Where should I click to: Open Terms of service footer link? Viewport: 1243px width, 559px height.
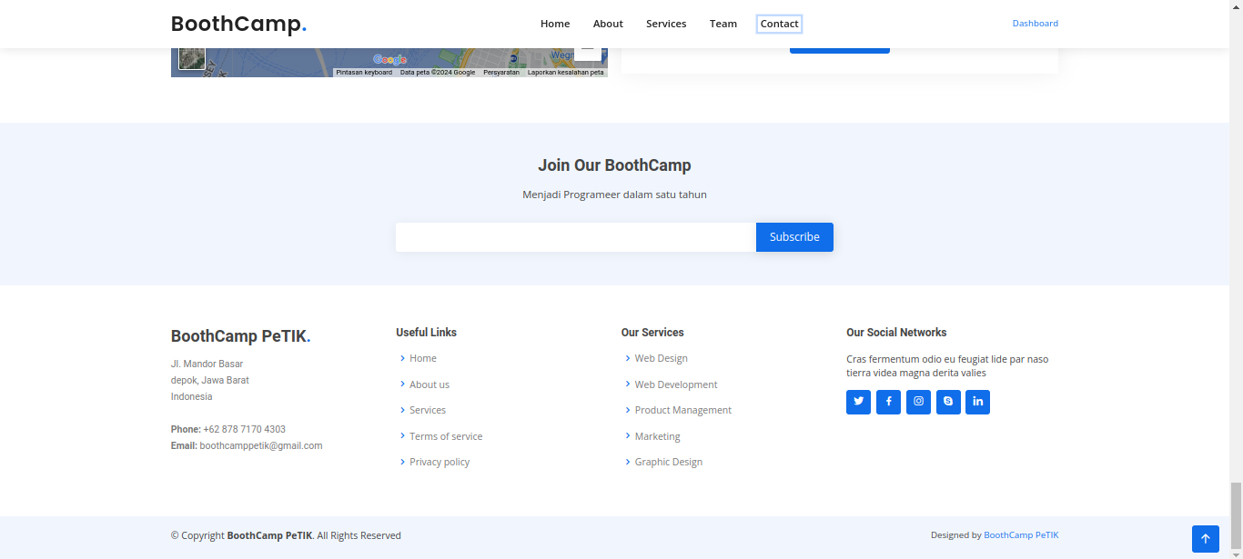tap(446, 436)
